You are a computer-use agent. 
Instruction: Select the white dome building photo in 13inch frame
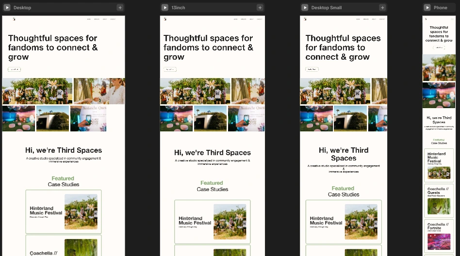210,118
